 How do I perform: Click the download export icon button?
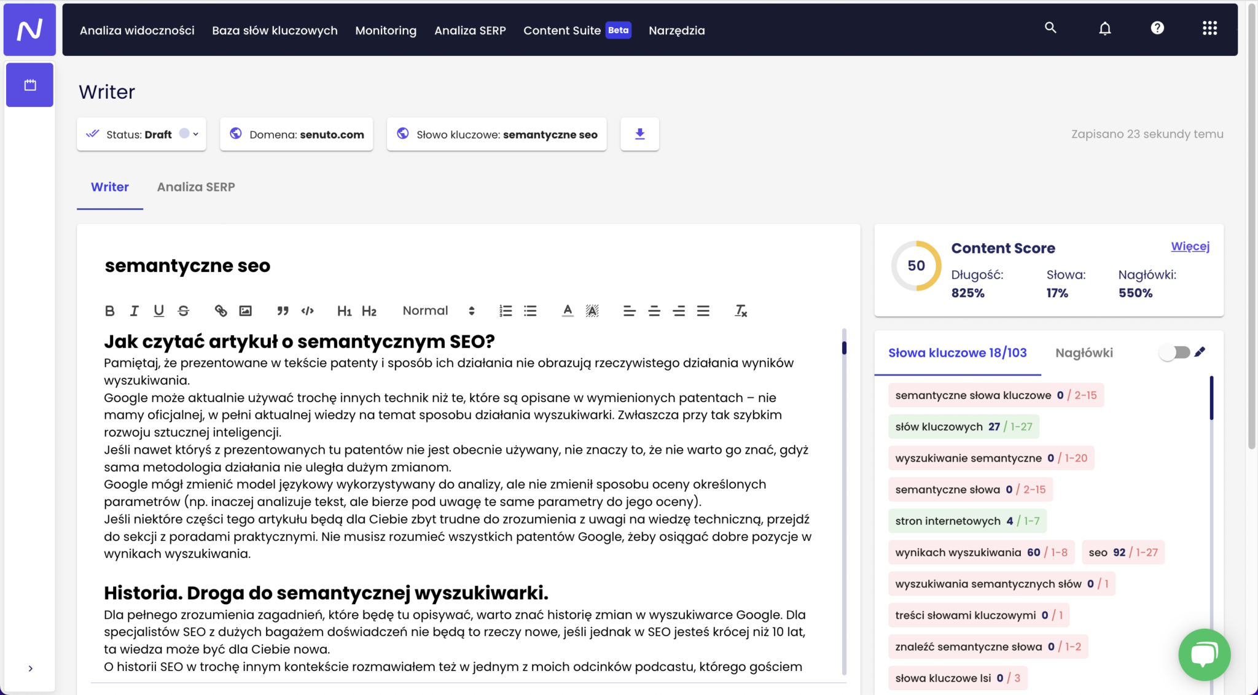(639, 134)
